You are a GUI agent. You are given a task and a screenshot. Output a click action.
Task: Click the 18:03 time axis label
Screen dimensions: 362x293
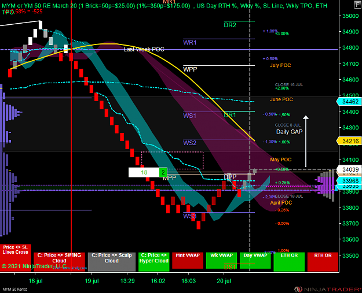coord(188,281)
